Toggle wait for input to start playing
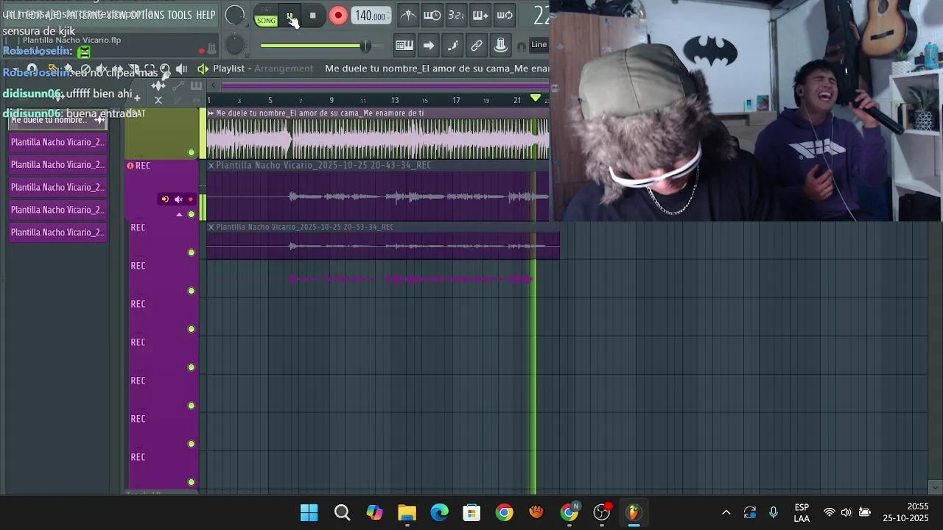This screenshot has height=530, width=943. point(432,15)
